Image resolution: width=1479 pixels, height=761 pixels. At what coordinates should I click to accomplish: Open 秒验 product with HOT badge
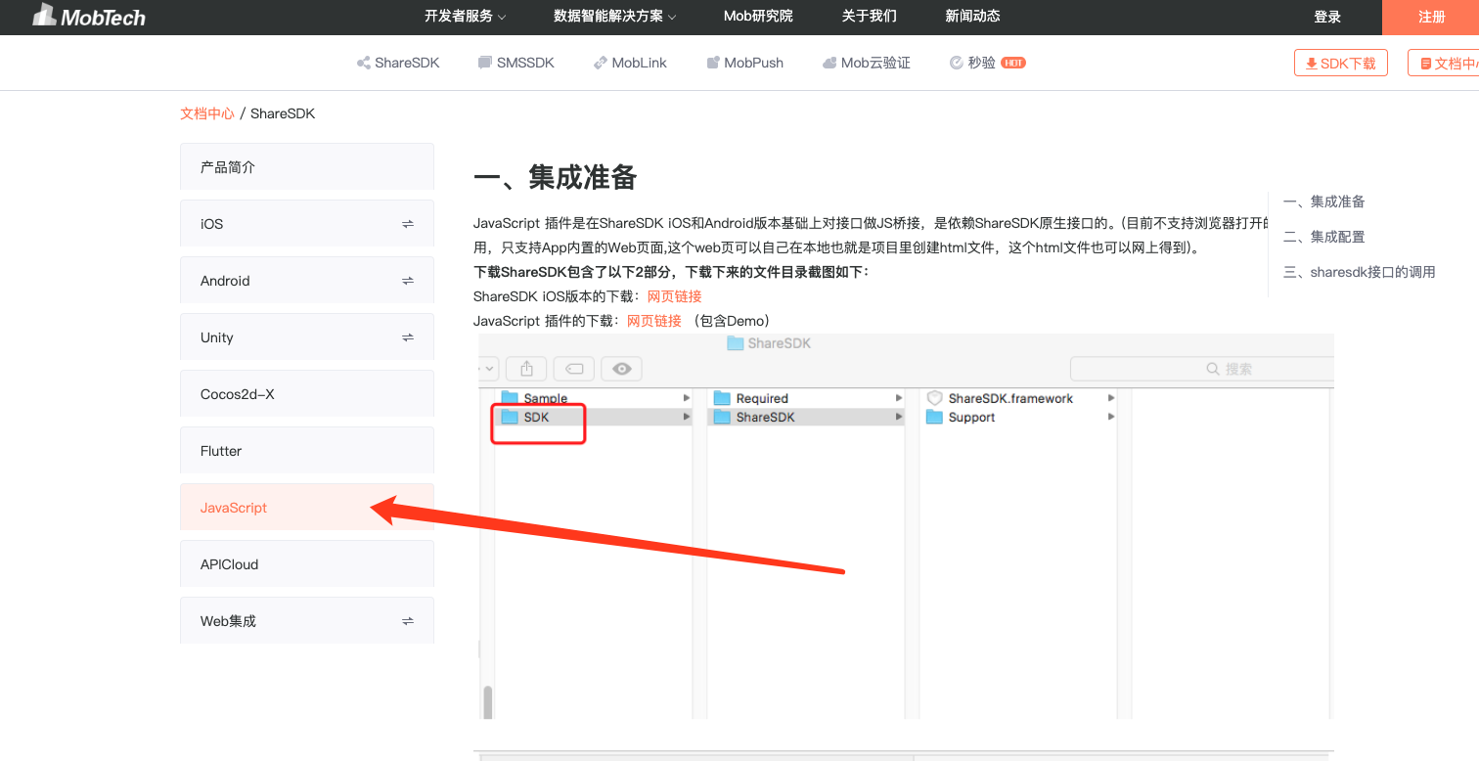(987, 63)
